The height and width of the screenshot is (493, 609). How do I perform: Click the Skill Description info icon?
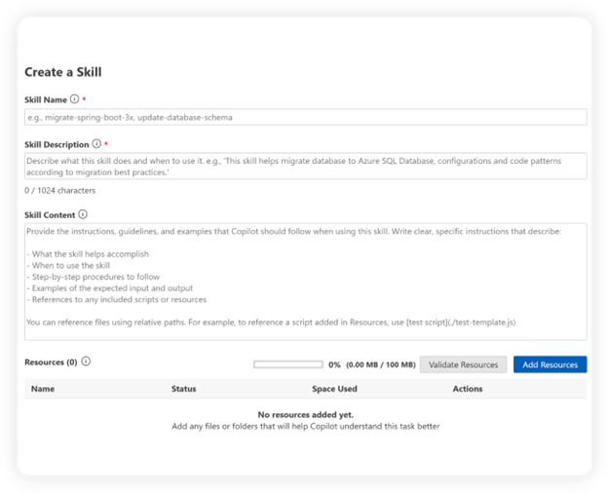[x=96, y=144]
